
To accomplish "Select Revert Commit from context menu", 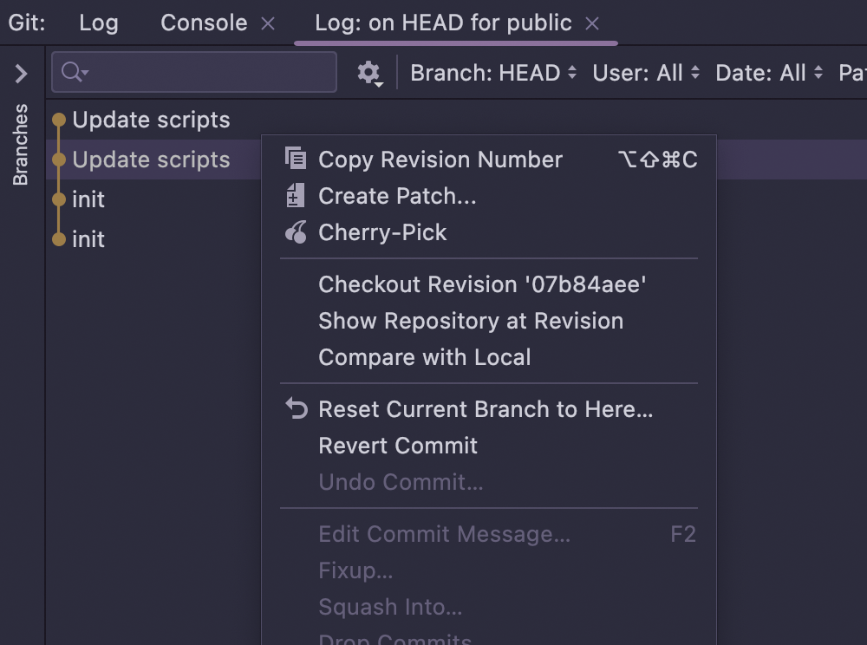I will pos(398,446).
